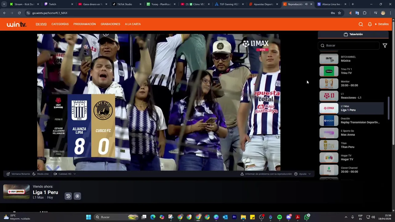Switch to the TUF Gaming VG27 tab

click(x=229, y=4)
